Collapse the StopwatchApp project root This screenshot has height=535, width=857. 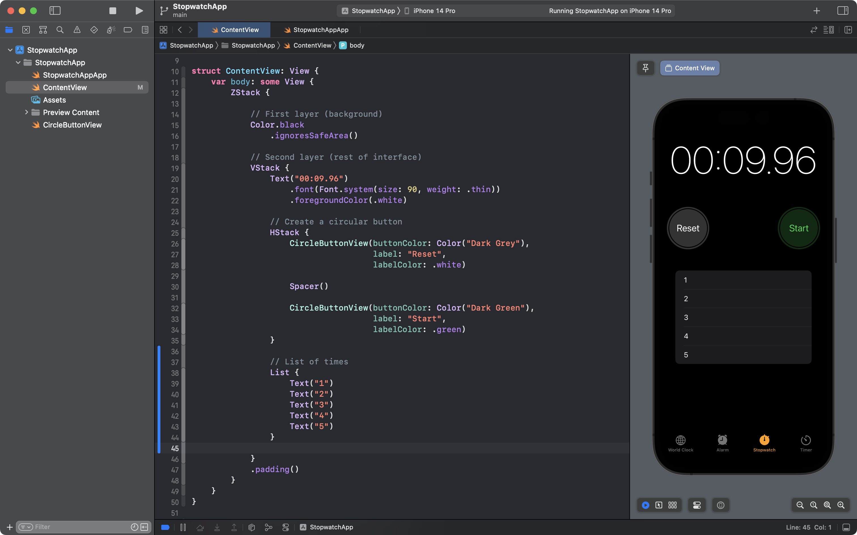(x=10, y=50)
